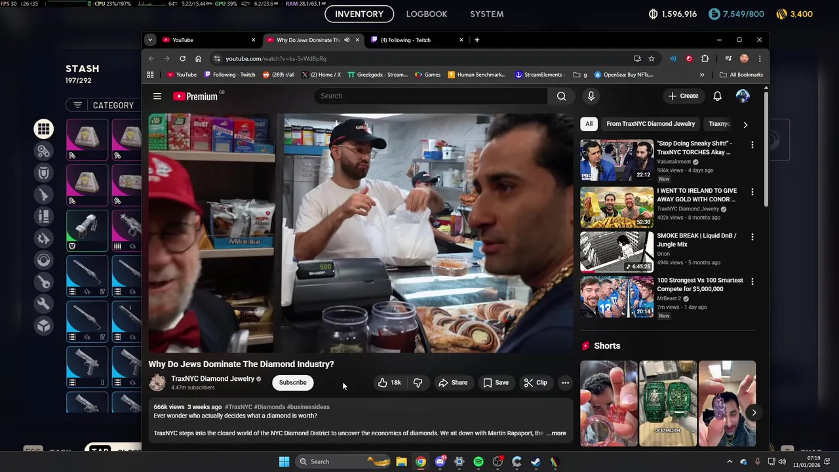Viewport: 839px width, 472px height.
Task: Select the all-items grid filter in stash
Action: 44,129
